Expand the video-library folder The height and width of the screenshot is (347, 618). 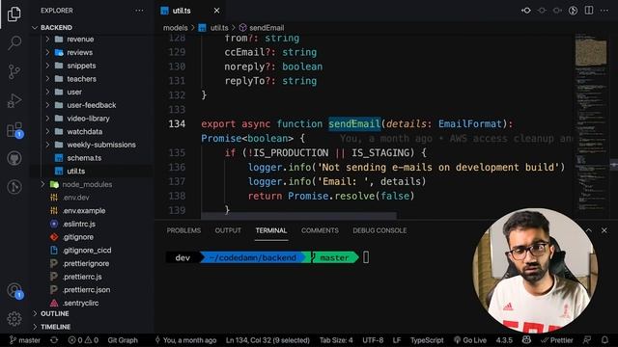[88, 119]
